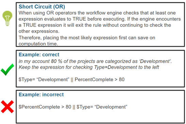
Task: Click empty area inside the incorrect example box
Action: [100, 117]
